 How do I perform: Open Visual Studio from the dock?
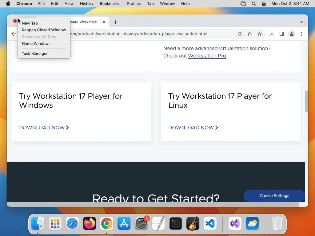(x=235, y=223)
